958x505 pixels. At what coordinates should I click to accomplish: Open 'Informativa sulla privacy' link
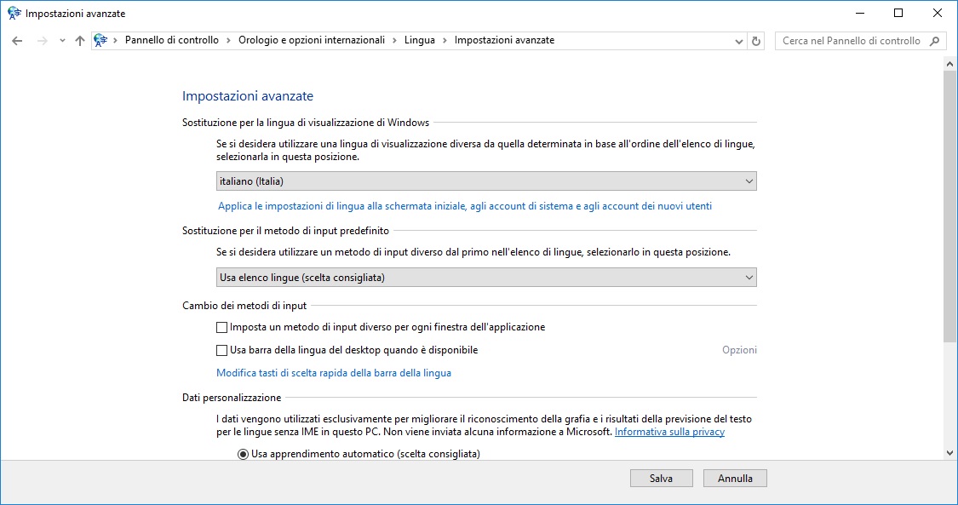point(669,432)
